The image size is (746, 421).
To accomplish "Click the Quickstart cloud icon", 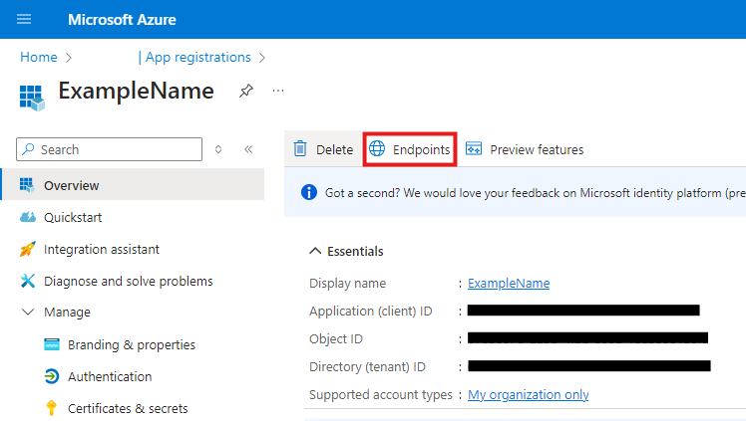I will point(28,217).
